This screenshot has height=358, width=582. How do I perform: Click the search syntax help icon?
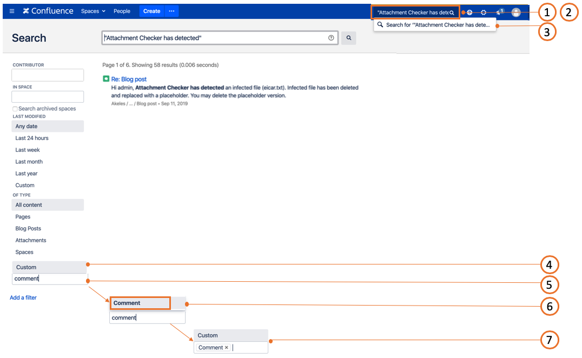331,38
